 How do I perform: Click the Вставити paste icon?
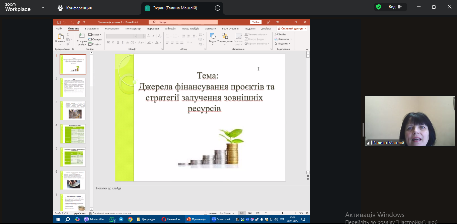pos(60,36)
